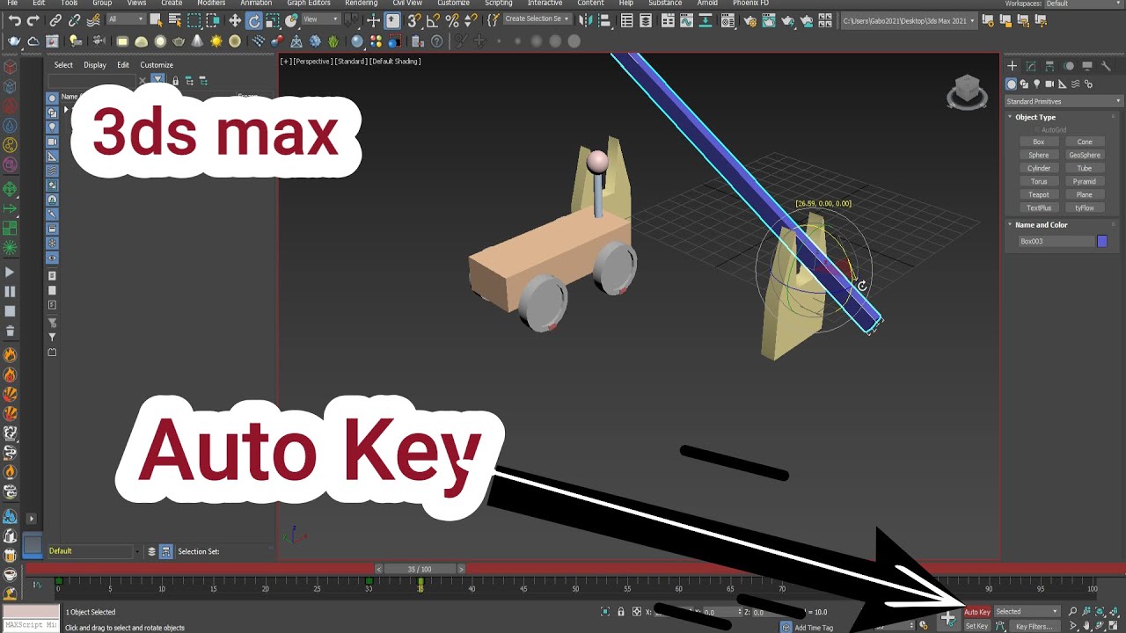Click the Bind to Space Warp icon
The image size is (1126, 633).
(x=93, y=20)
